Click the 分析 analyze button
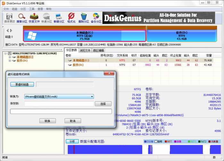The height and width of the screenshot is (161, 224). (x=72, y=141)
